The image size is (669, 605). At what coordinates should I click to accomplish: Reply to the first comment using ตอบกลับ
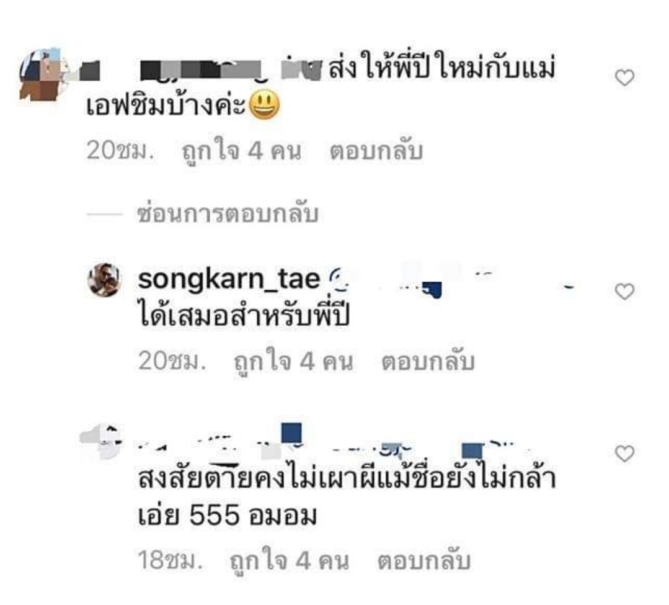click(x=376, y=151)
